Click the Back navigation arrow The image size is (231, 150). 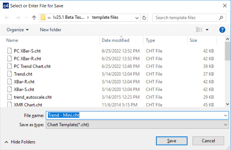click(x=7, y=18)
